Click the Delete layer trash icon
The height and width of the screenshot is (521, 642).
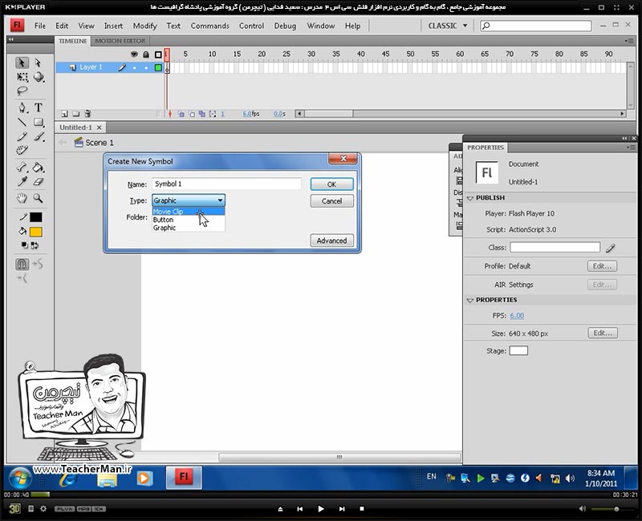coord(87,114)
